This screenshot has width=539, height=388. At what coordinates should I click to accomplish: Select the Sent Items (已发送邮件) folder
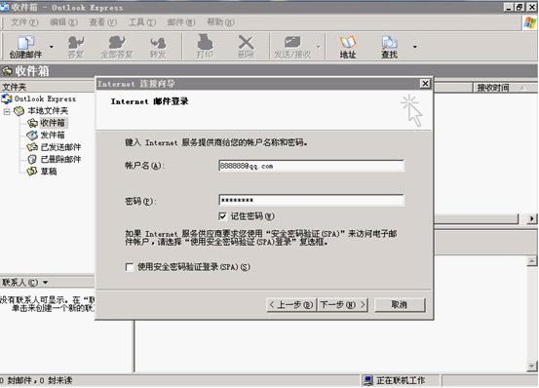60,147
